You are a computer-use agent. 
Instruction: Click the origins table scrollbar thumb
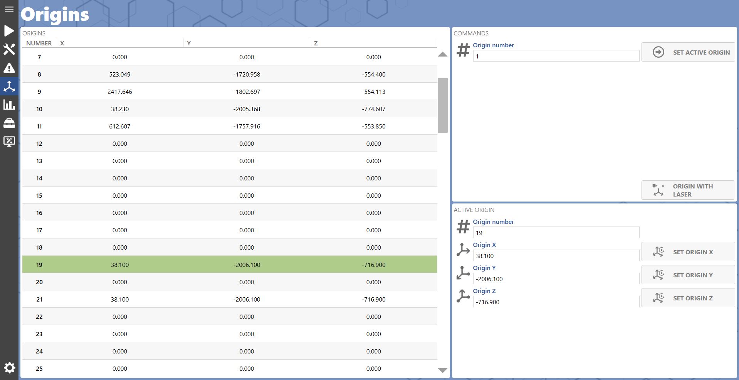pos(443,105)
